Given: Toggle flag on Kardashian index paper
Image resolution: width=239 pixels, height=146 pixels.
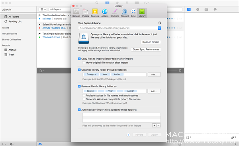Looking at the screenshot, I should pyautogui.click(x=39, y=15).
